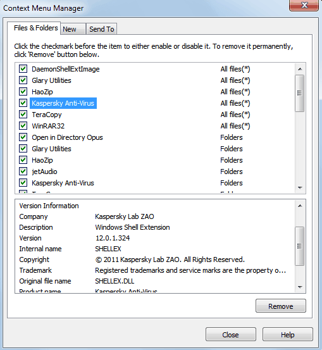Uncheck the jetAudio checkbox
Image resolution: width=322 pixels, height=350 pixels.
[23, 172]
